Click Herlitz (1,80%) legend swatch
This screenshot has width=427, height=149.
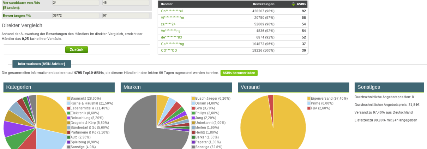click(x=193, y=132)
